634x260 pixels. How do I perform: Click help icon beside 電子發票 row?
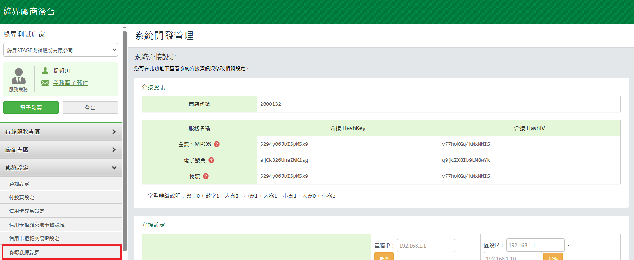tap(211, 160)
